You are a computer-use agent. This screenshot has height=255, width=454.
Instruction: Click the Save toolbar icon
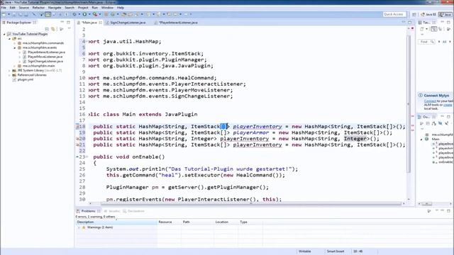(14, 14)
